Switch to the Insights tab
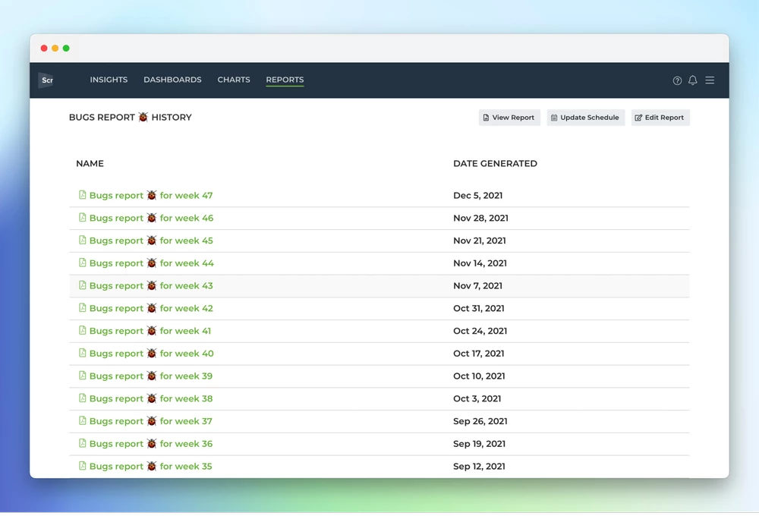759x519 pixels. pyautogui.click(x=109, y=80)
